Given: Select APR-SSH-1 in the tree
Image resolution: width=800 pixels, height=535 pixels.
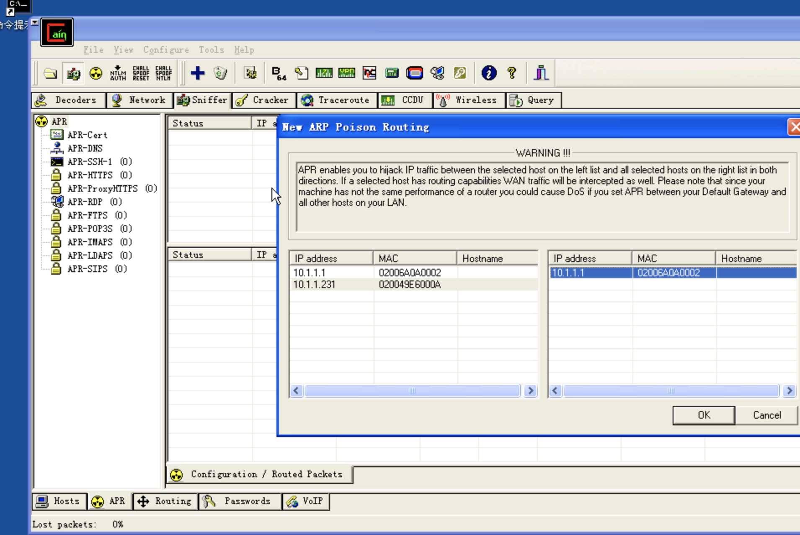Looking at the screenshot, I should (x=99, y=162).
